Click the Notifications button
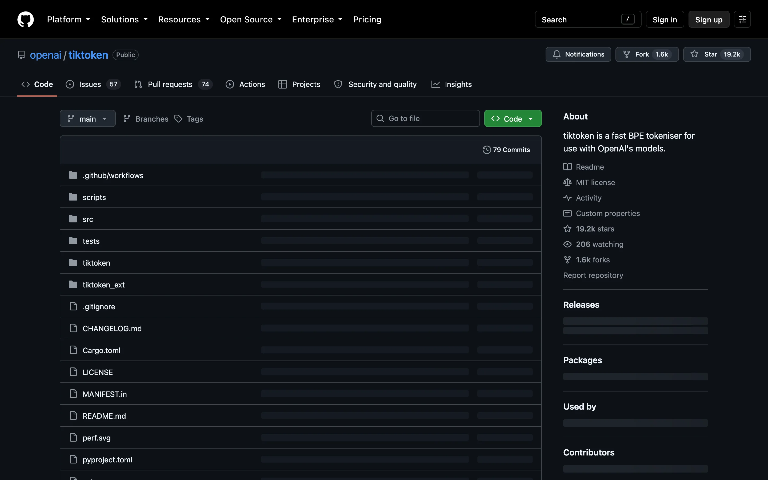 click(578, 54)
